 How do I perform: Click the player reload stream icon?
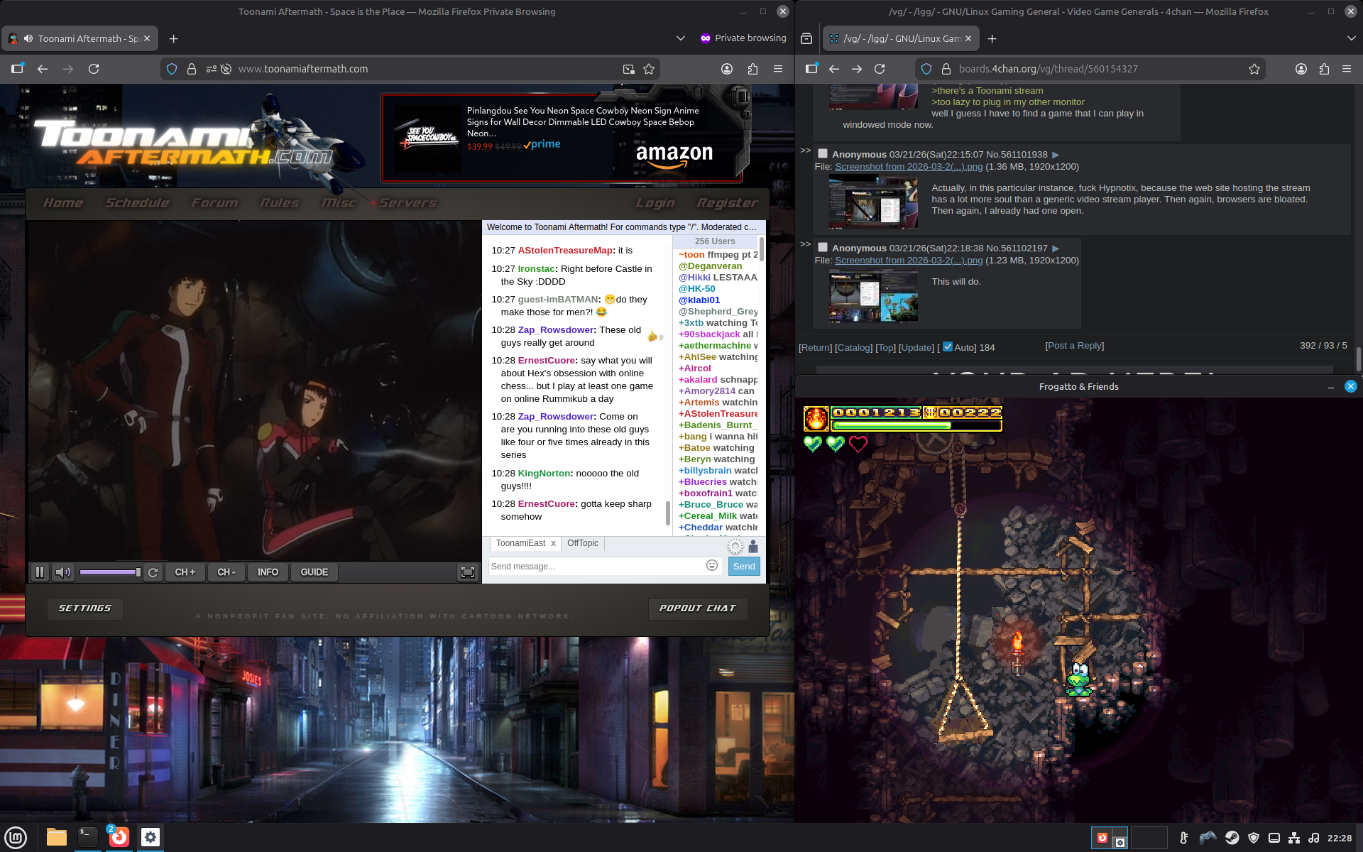pyautogui.click(x=153, y=572)
